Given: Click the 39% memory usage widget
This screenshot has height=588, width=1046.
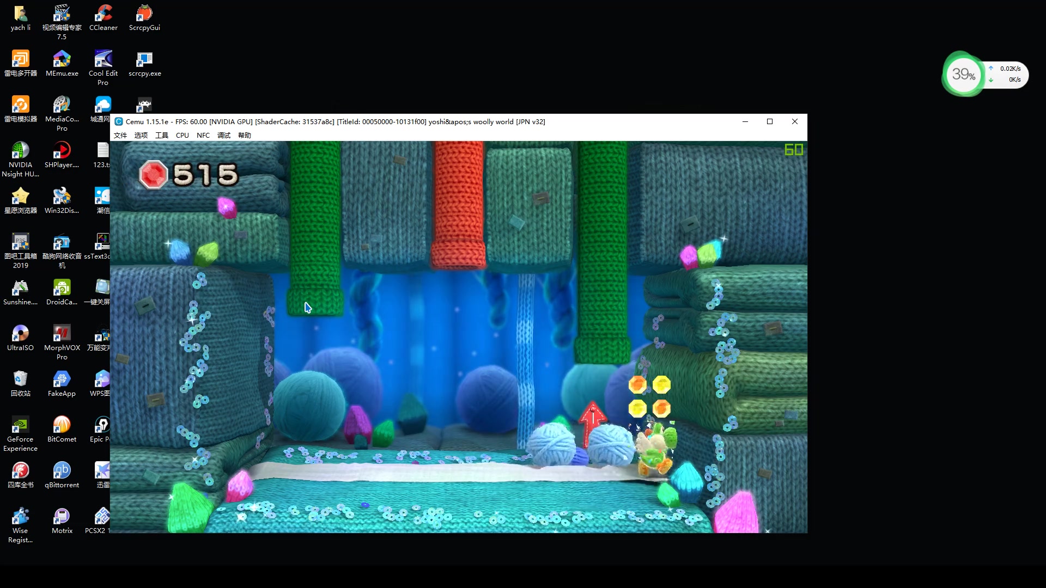Looking at the screenshot, I should pos(964,74).
